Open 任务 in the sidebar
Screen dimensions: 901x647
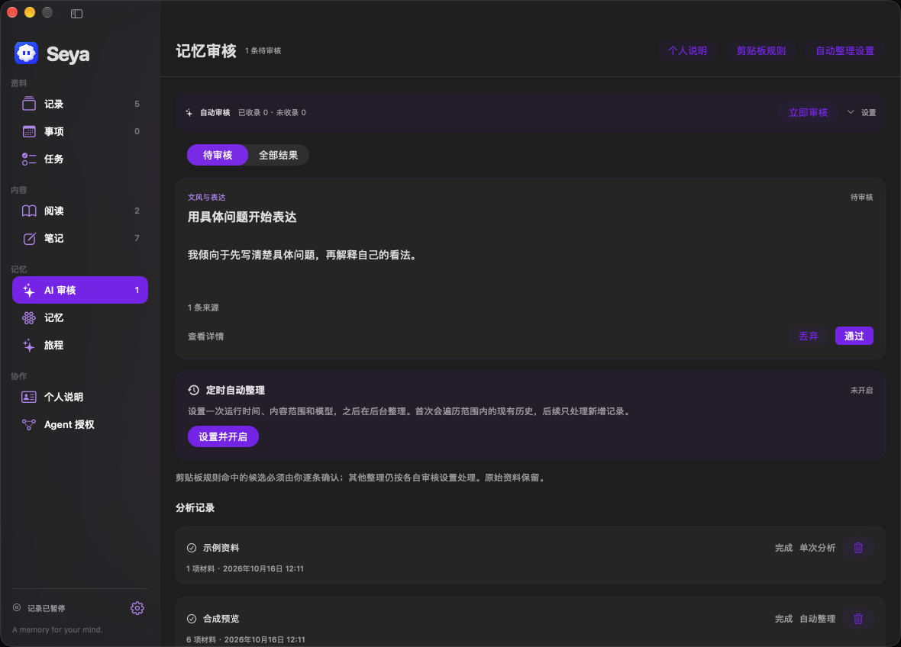click(80, 159)
